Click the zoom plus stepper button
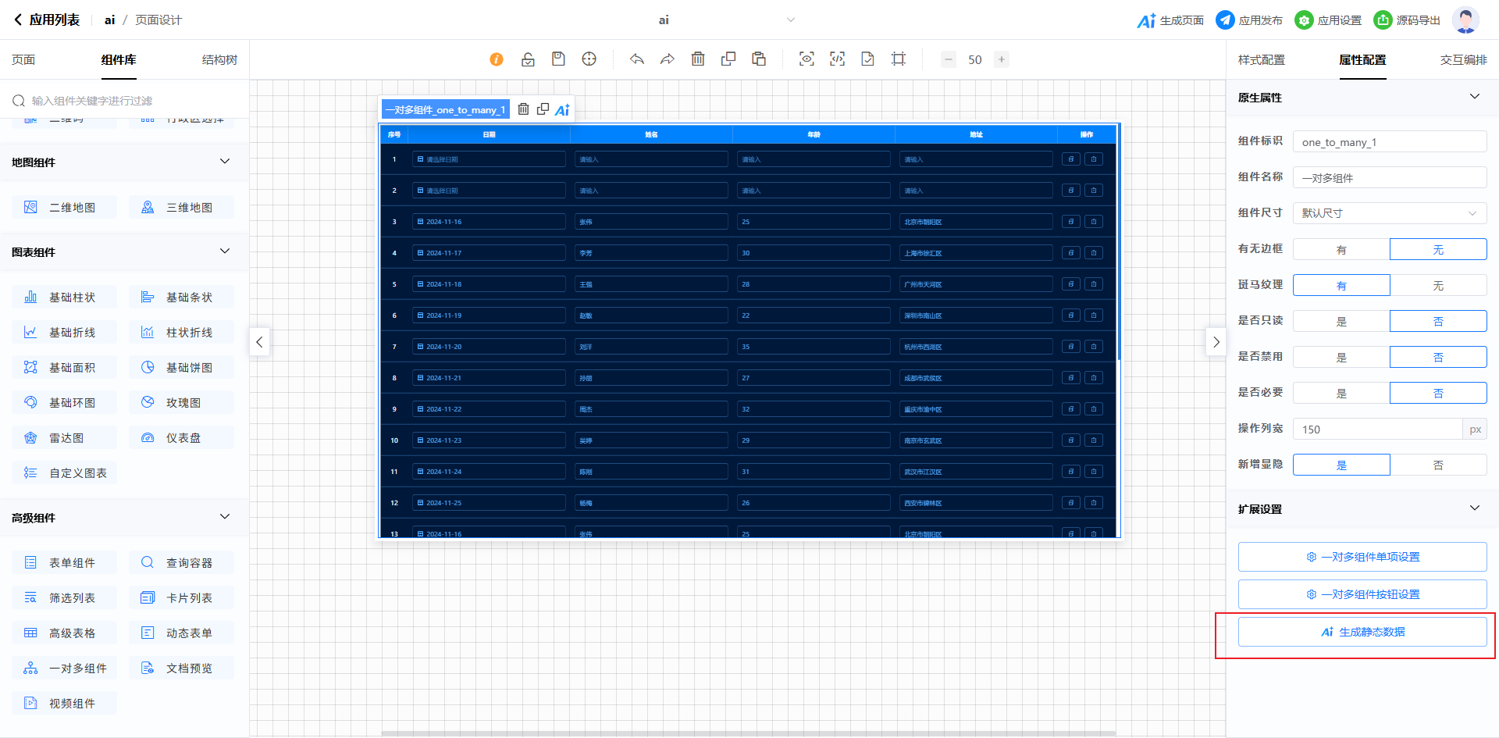This screenshot has width=1499, height=738. [x=1001, y=59]
